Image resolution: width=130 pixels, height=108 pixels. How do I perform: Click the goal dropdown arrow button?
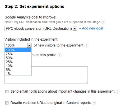(x=75, y=28)
